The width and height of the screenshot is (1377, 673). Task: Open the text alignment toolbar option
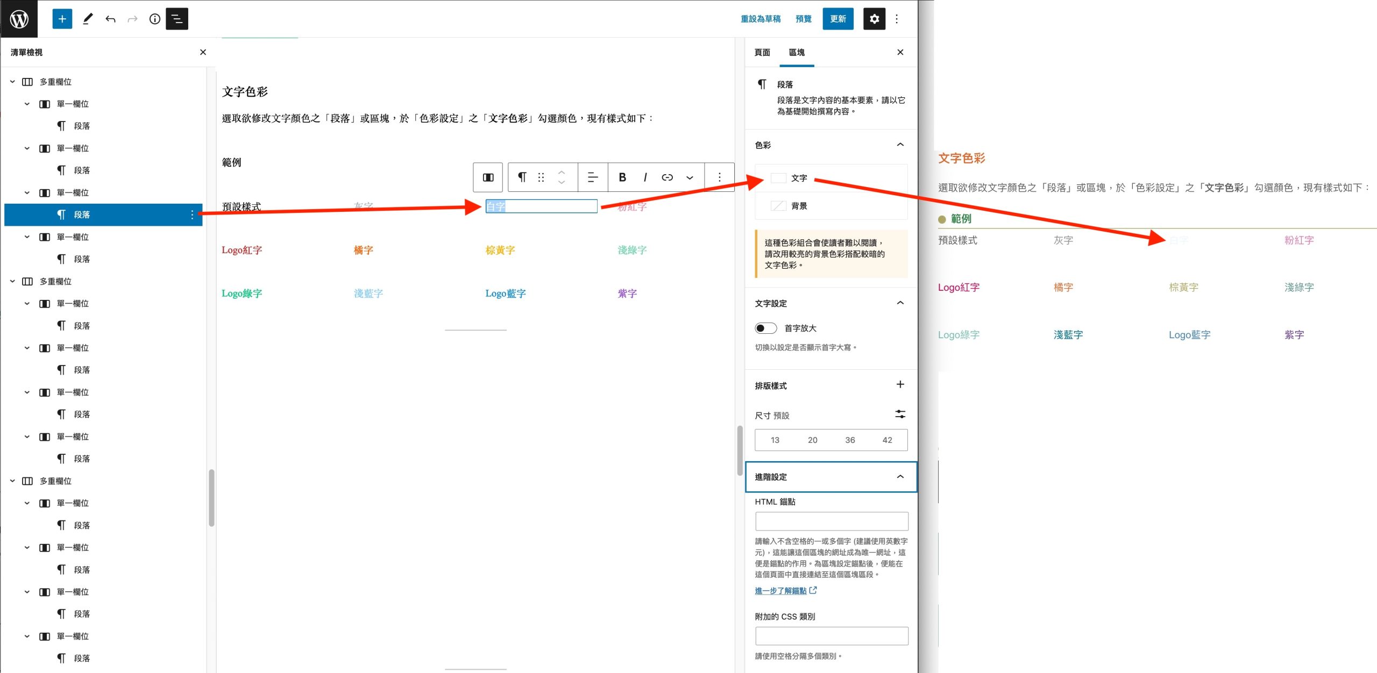pos(593,177)
